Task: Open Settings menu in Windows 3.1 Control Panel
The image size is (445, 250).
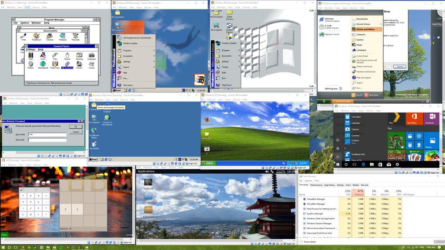Action: tap(31, 49)
